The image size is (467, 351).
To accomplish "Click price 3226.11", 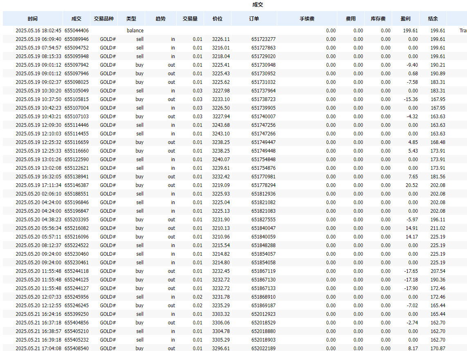I will (221, 39).
